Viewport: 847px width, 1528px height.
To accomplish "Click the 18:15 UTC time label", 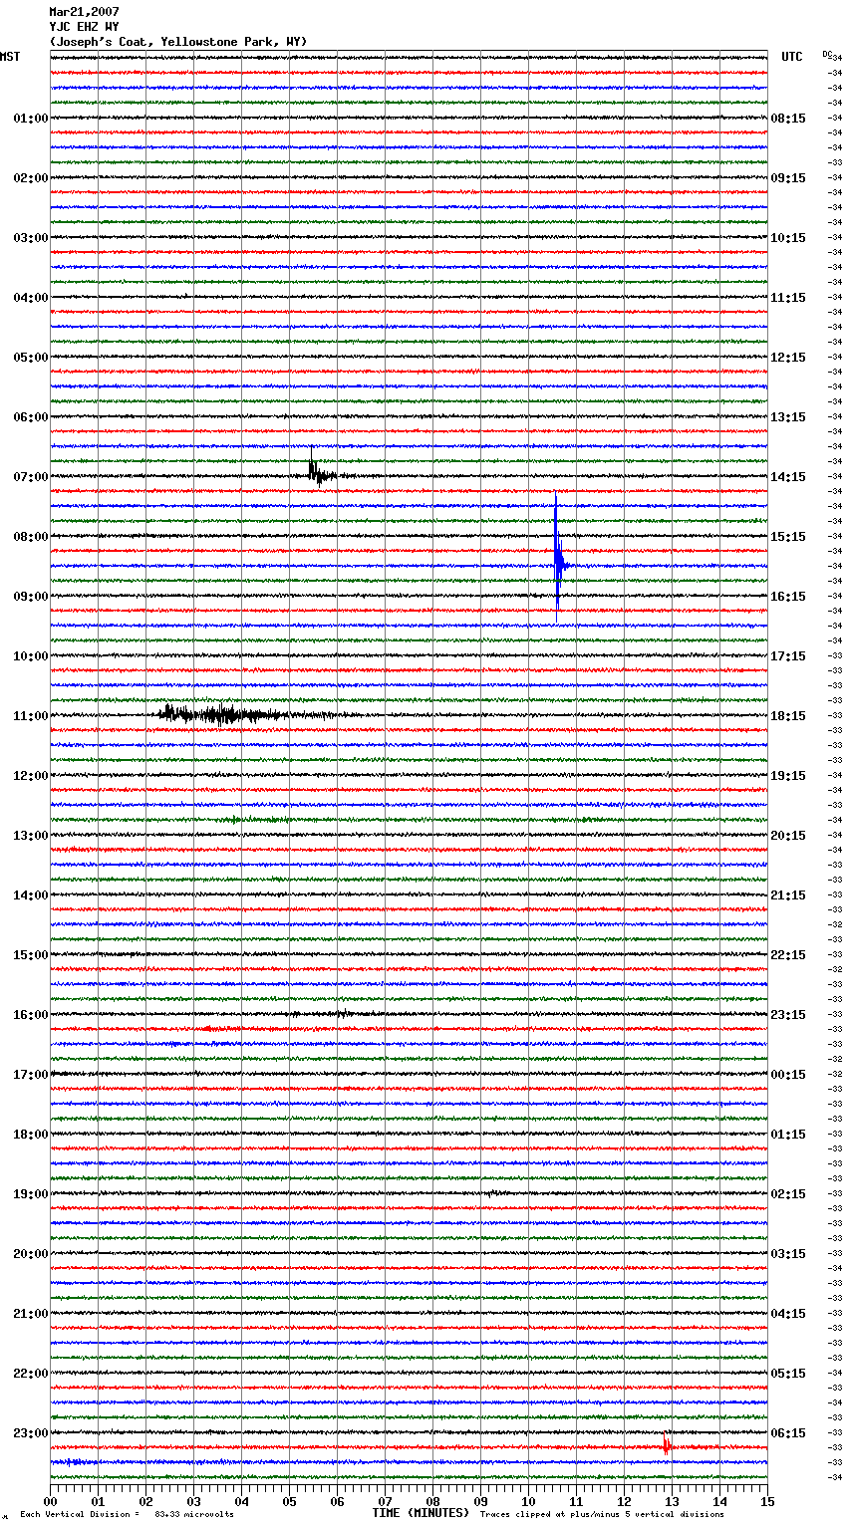I will pyautogui.click(x=788, y=716).
